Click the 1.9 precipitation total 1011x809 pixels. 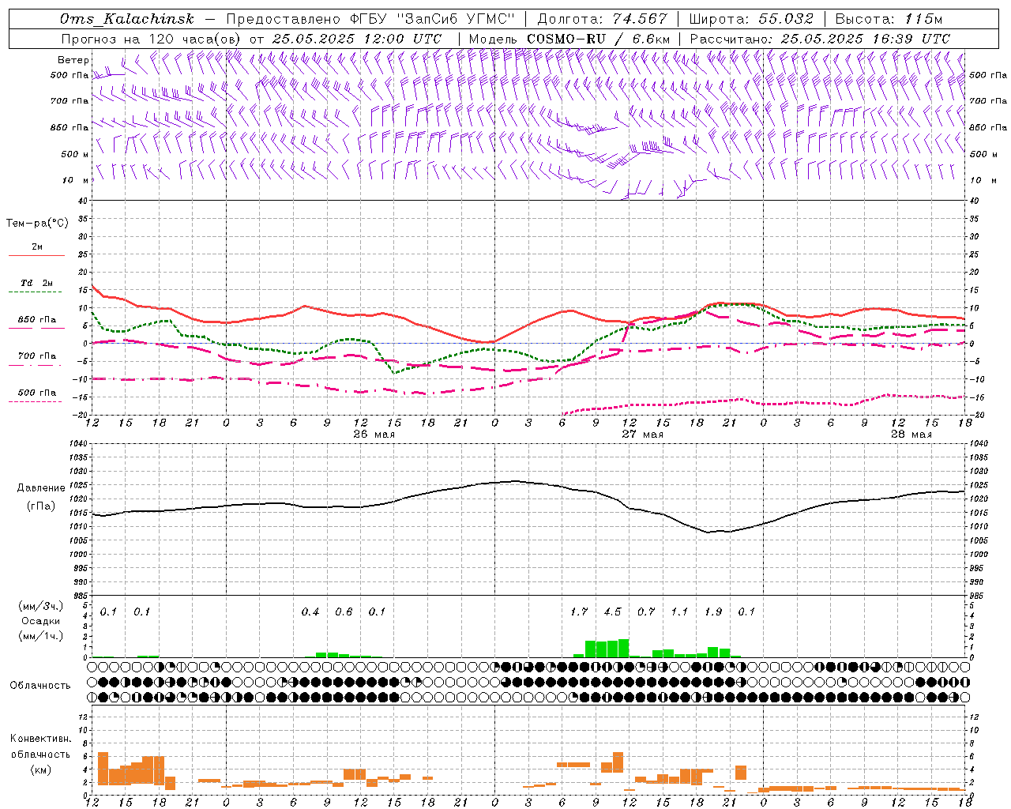713,611
